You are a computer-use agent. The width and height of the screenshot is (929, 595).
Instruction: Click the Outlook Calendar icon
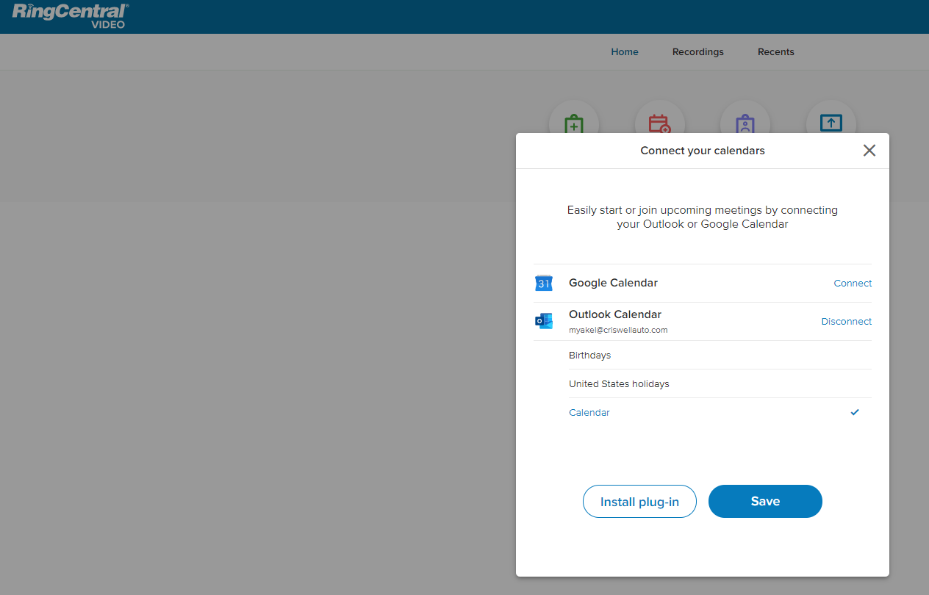pyautogui.click(x=544, y=321)
